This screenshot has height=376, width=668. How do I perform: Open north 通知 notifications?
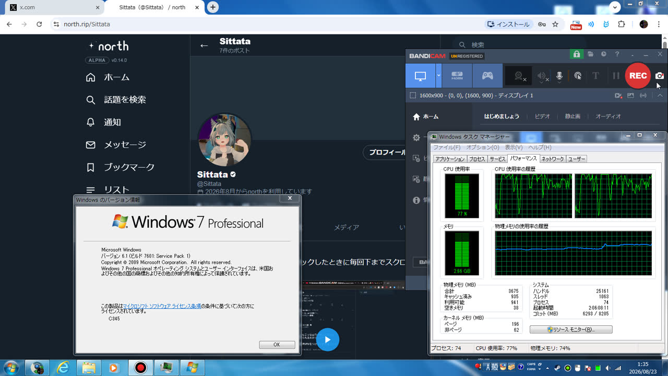pyautogui.click(x=103, y=122)
